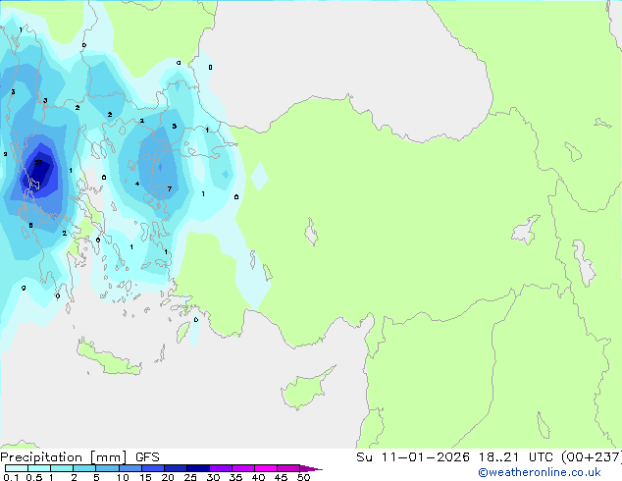The image size is (622, 481).
Task: Click the legend label '25'
Action: pos(190,477)
